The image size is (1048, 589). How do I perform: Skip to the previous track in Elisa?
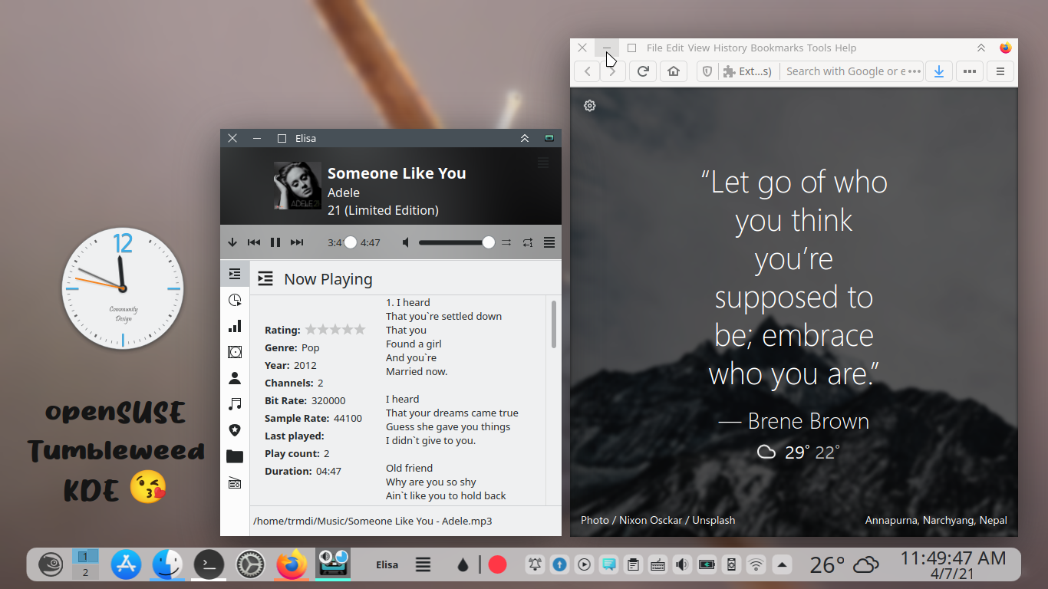[x=254, y=242]
